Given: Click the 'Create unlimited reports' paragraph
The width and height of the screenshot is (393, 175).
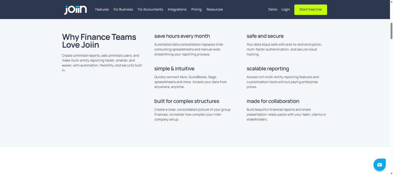Looking at the screenshot, I should (102, 63).
